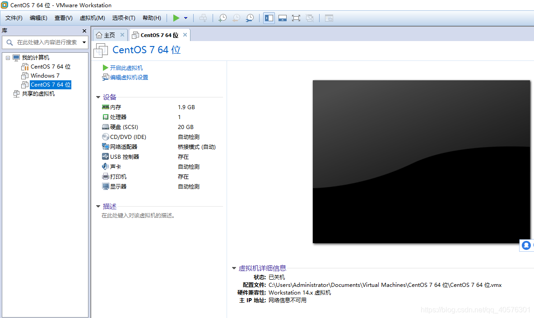Open the 选项卡(T) menu
This screenshot has height=318, width=534.
point(124,18)
